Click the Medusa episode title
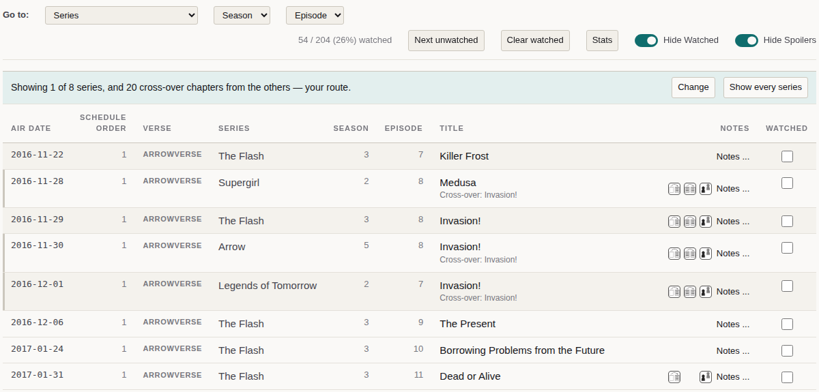819x392 pixels. point(458,183)
